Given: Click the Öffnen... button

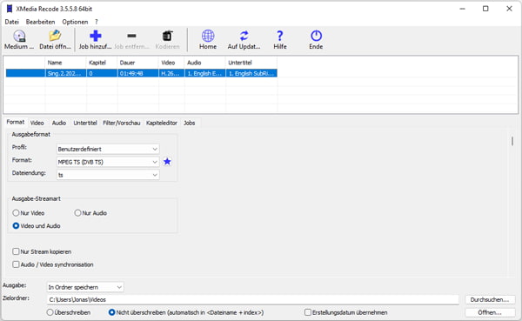Looking at the screenshot, I should tap(490, 312).
